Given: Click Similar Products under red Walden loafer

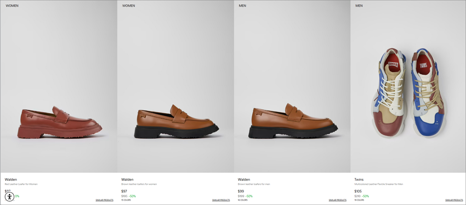Looking at the screenshot, I should click(x=104, y=200).
